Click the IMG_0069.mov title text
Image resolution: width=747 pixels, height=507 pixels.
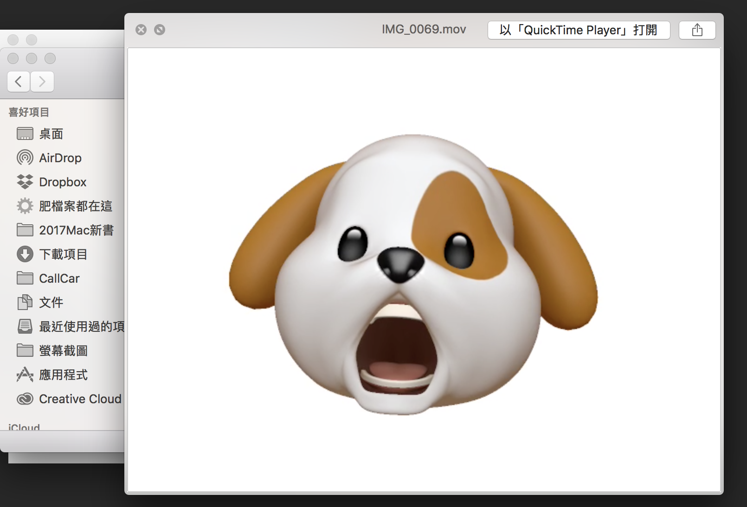[424, 29]
